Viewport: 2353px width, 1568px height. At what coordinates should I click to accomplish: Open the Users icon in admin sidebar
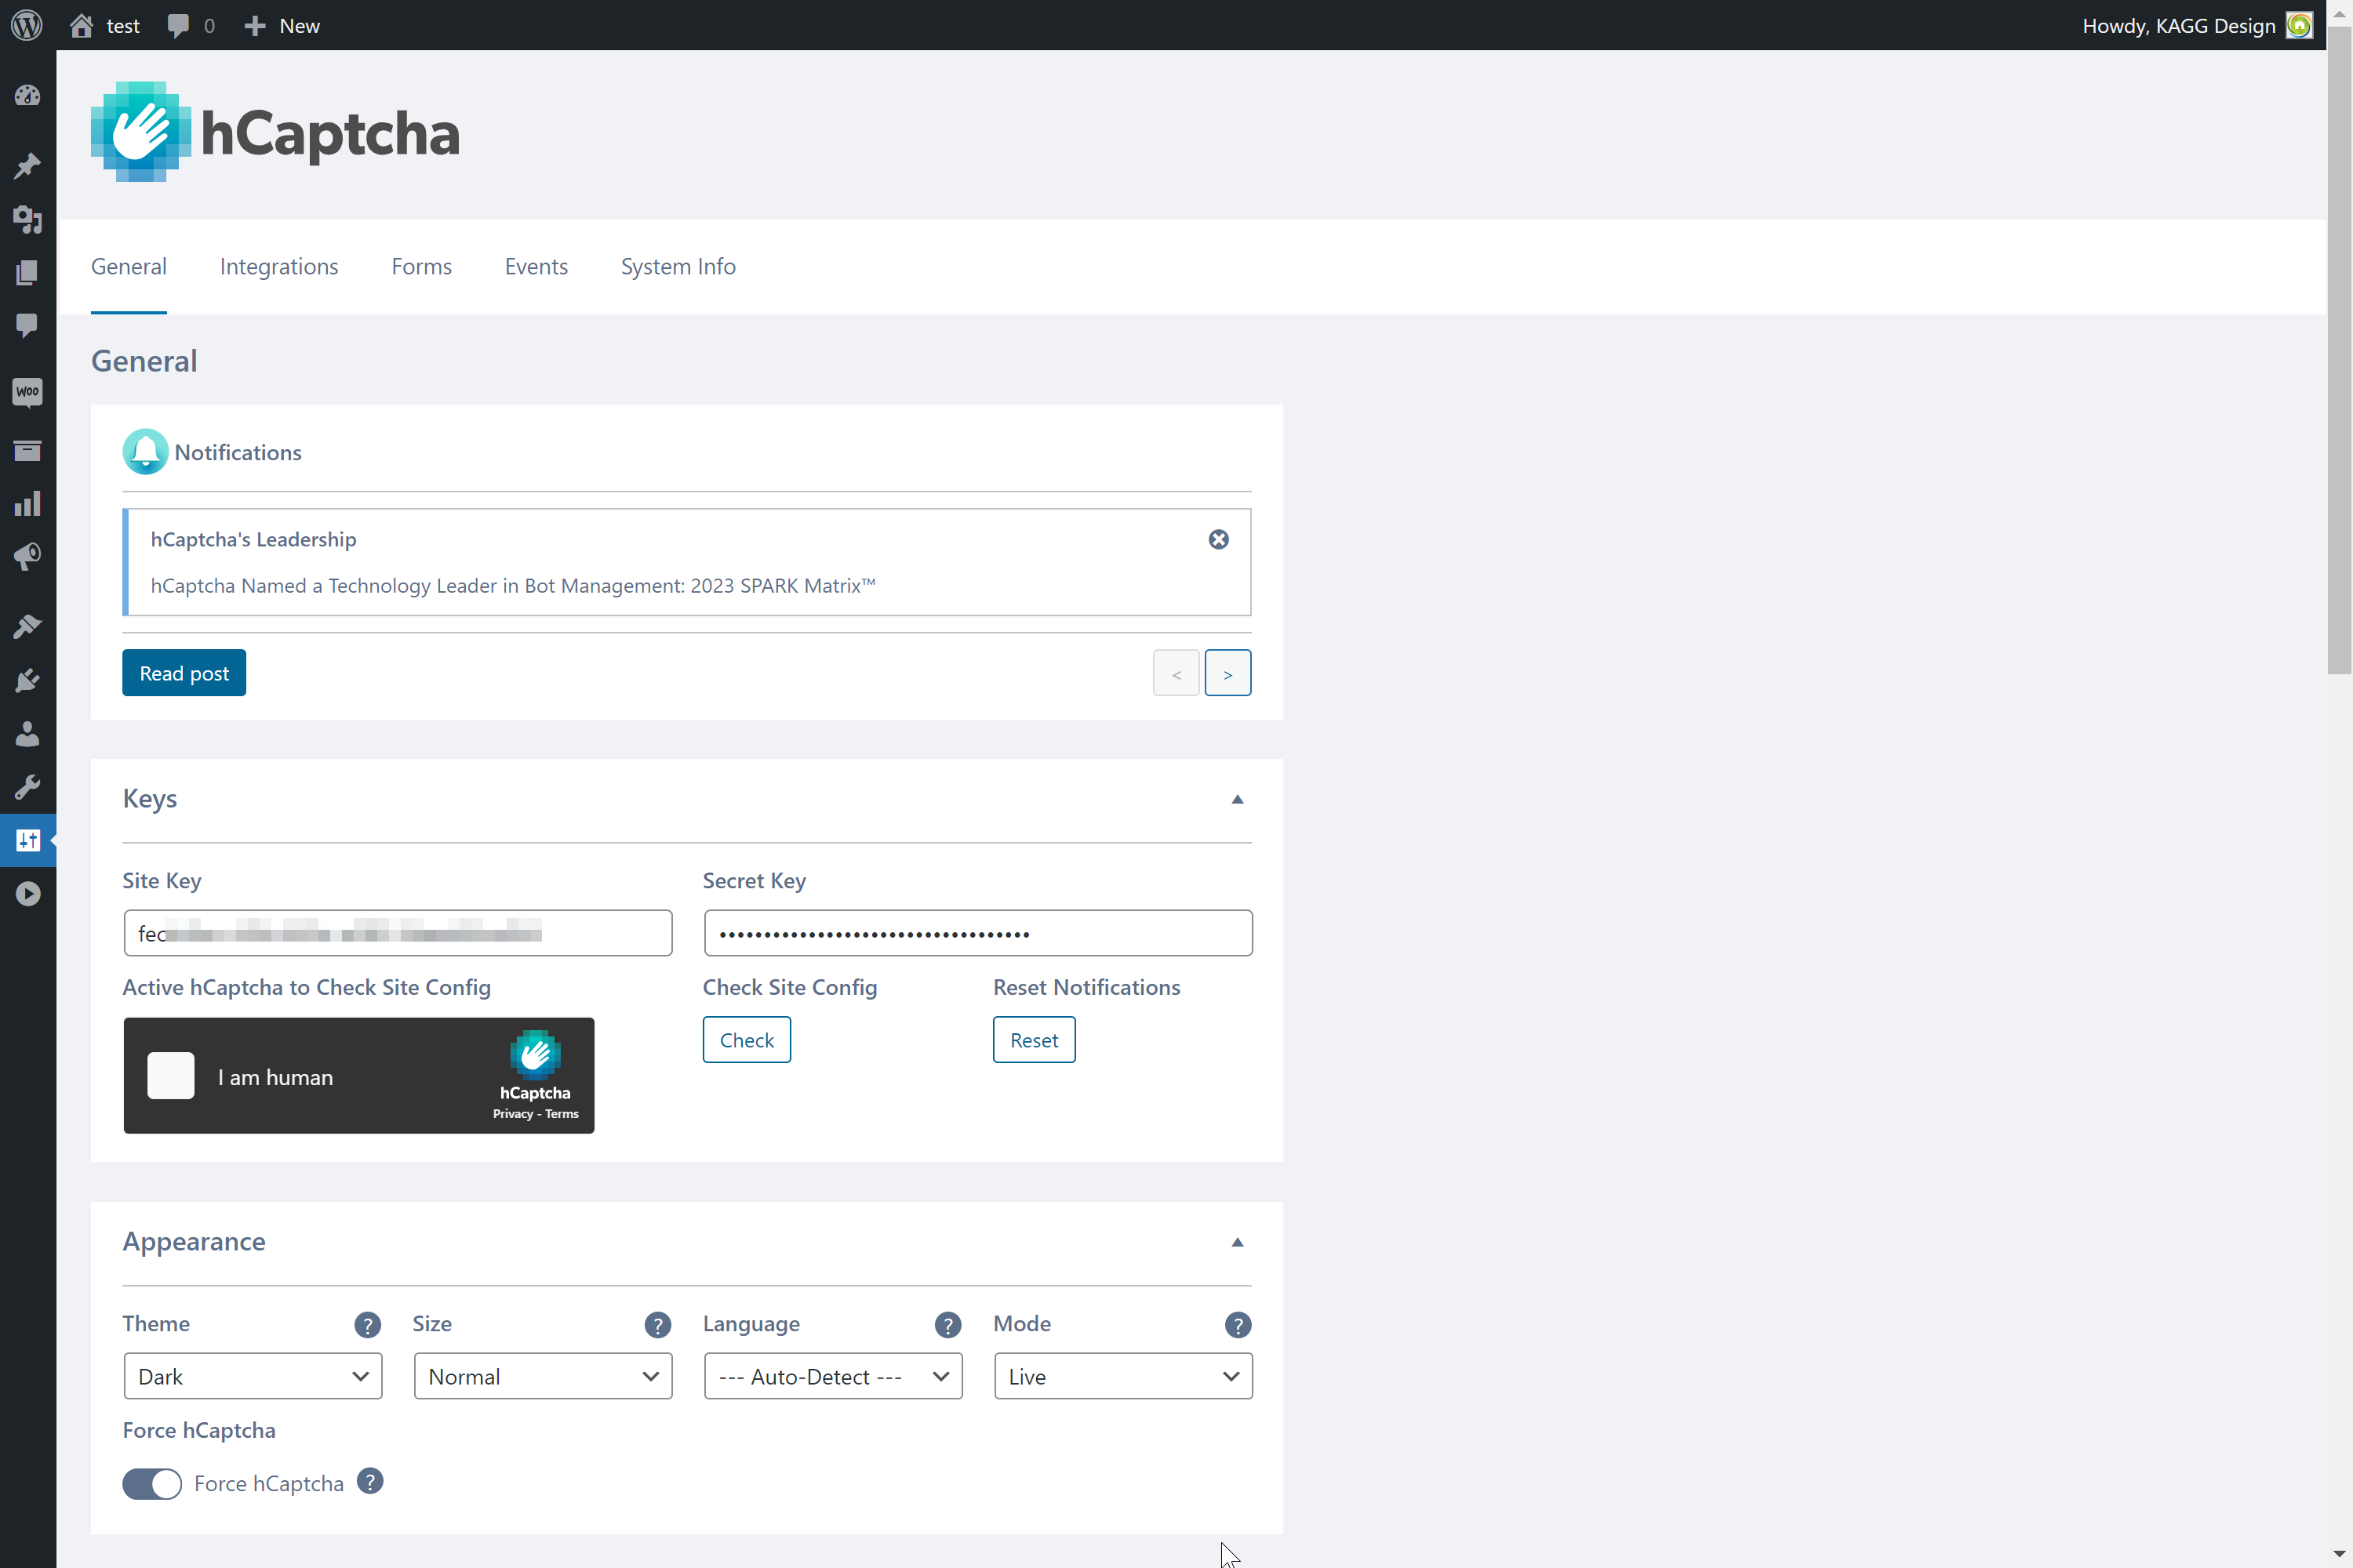(x=27, y=734)
